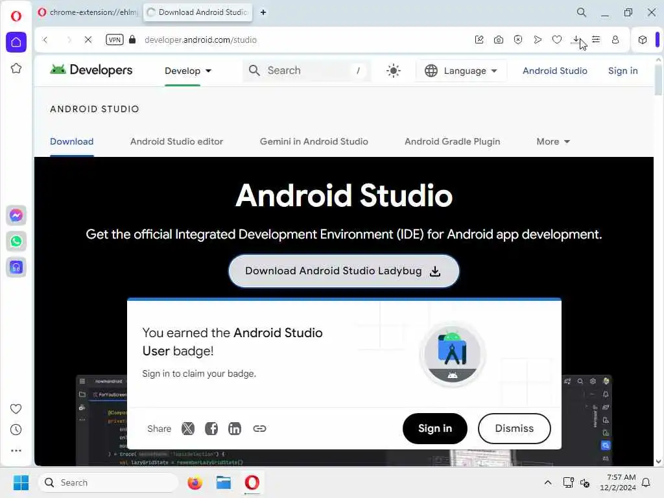The image size is (664, 498).
Task: View site security lock icon
Action: point(132,40)
